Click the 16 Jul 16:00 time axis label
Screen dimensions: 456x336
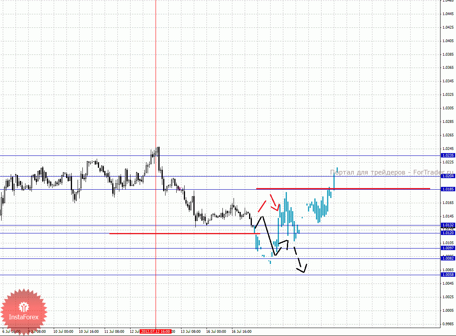coord(242,332)
